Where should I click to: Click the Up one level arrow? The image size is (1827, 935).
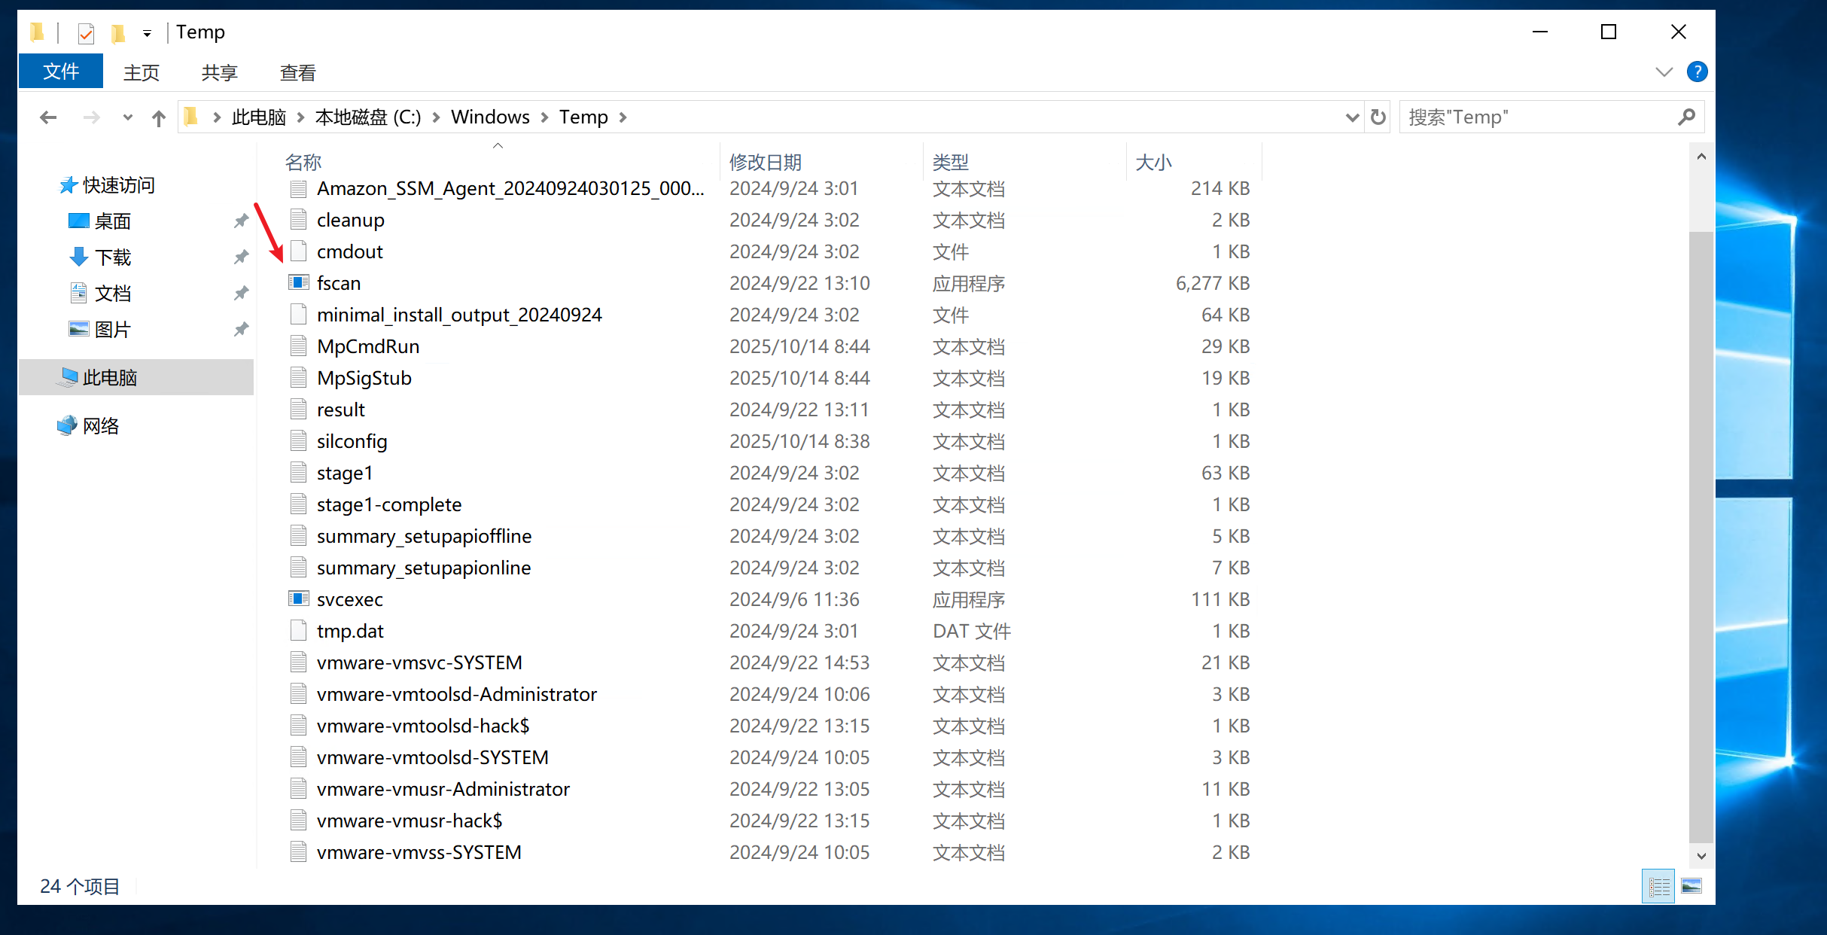158,117
